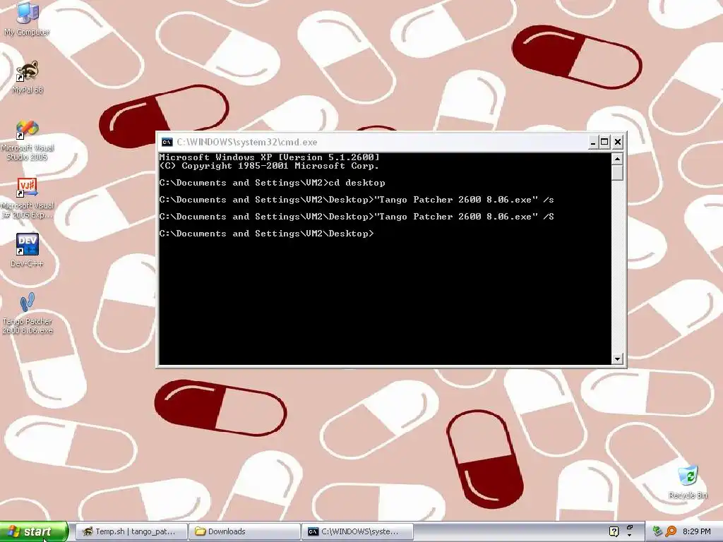Image resolution: width=723 pixels, height=542 pixels.
Task: Click the cmd vertical scrollbar thumb
Action: (617, 173)
